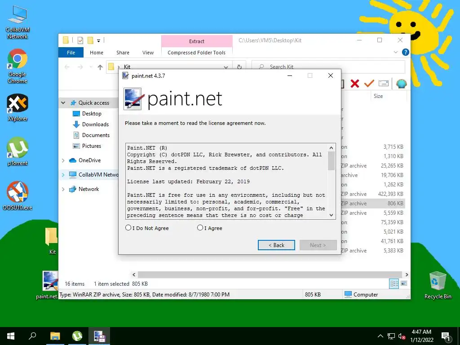Click the globe shell toolbar icon

401,84
